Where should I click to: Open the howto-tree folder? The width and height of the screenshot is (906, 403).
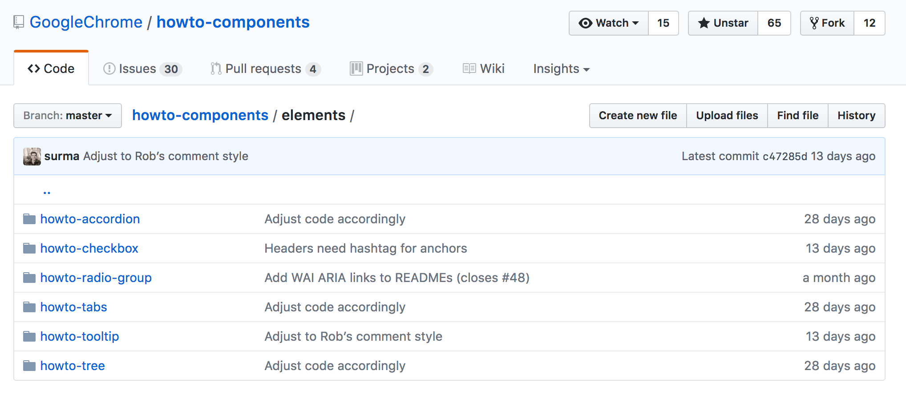[73, 366]
